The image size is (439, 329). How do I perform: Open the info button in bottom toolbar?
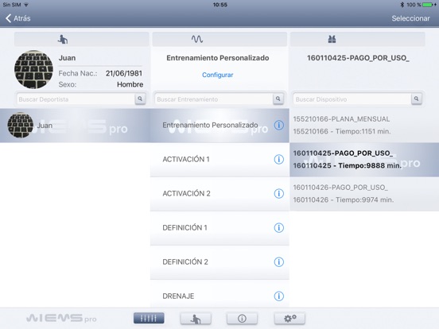(x=243, y=319)
